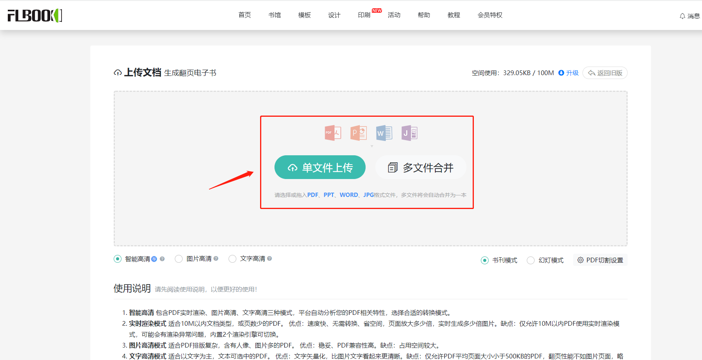This screenshot has height=360, width=702.
Task: Open the 书馆 nav item
Action: coord(274,15)
